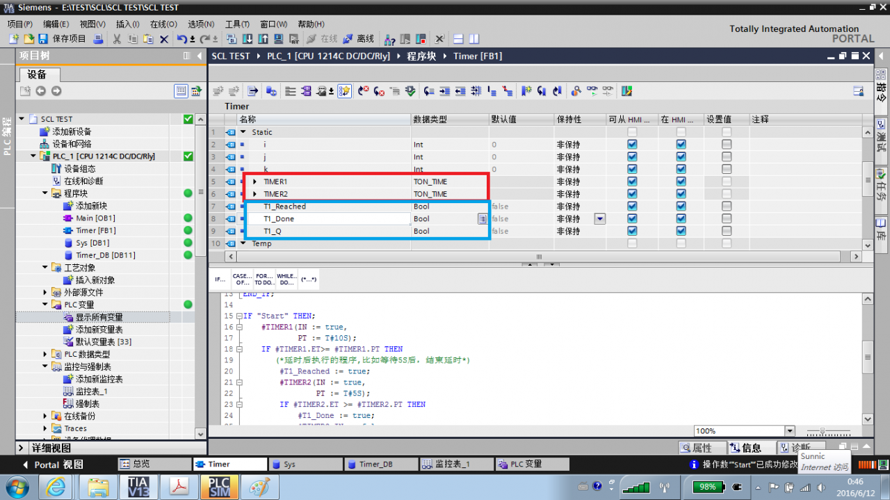Image resolution: width=890 pixels, height=500 pixels.
Task: Collapse the 程序块 folder in project tree
Action: click(45, 193)
